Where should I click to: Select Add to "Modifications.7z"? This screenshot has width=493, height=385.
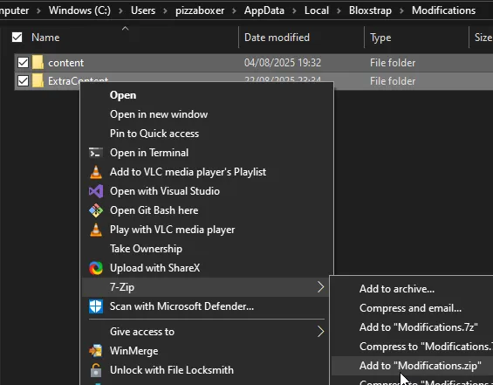(x=412, y=327)
